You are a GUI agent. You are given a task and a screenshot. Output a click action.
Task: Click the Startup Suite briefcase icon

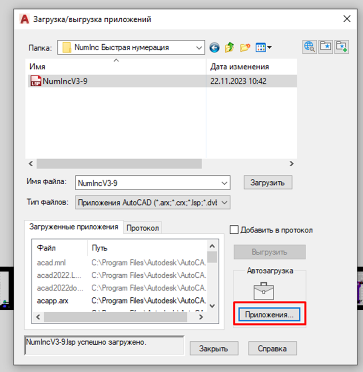point(263,291)
